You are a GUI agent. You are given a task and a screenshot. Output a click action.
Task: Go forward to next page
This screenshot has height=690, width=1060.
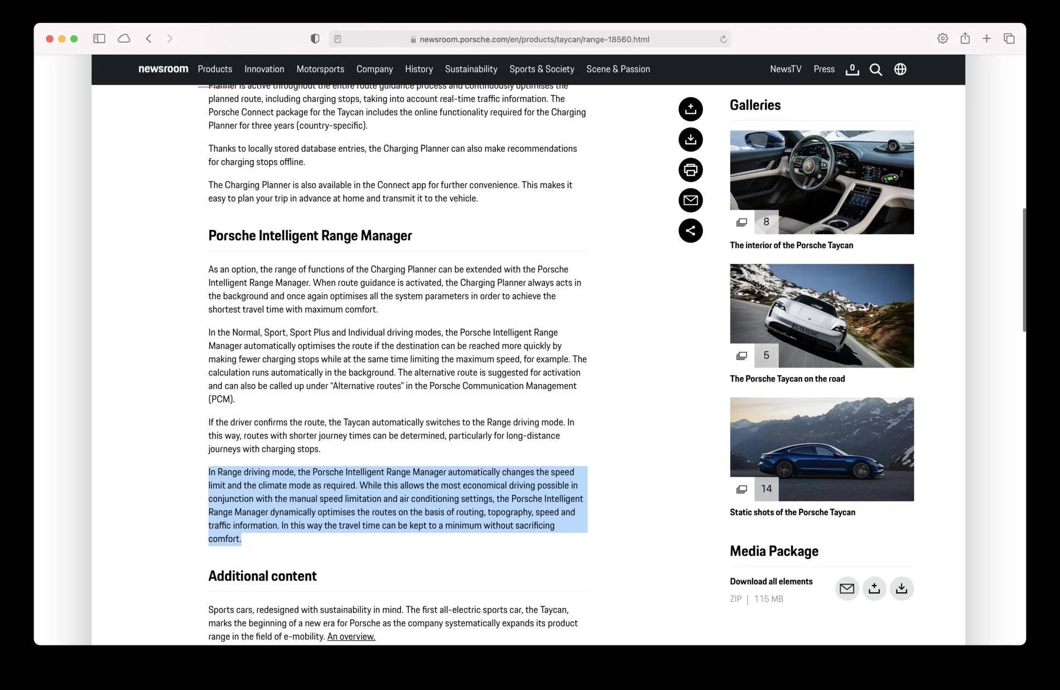170,38
